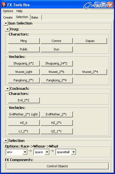Switch to the Create tab
Image resolution: width=115 pixels, height=174 pixels.
coord(8,17)
